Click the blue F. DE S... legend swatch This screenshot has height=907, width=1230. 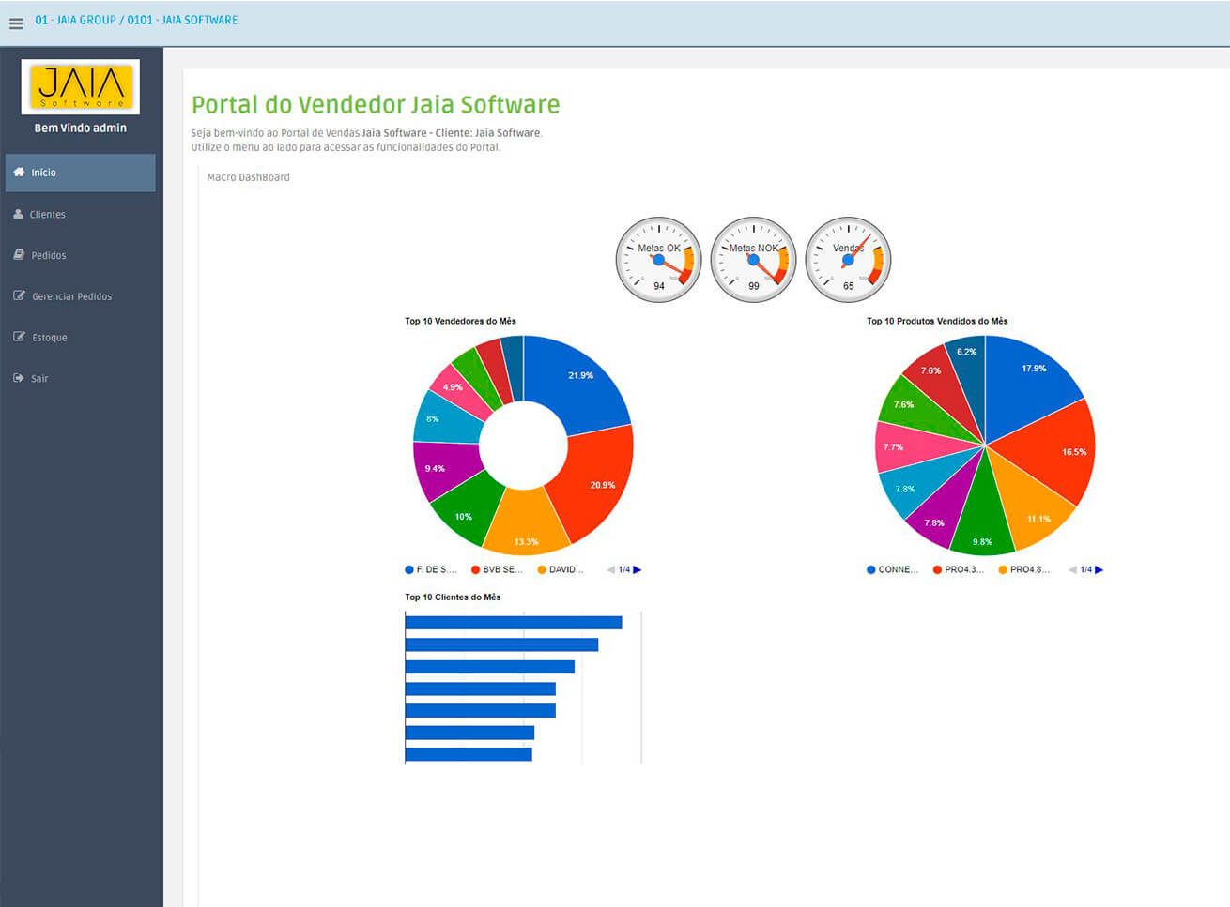409,569
